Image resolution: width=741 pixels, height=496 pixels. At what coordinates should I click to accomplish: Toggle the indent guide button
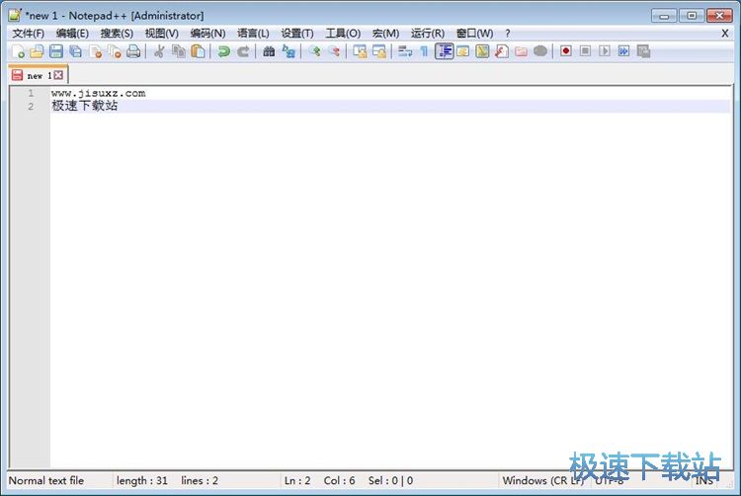pos(444,51)
